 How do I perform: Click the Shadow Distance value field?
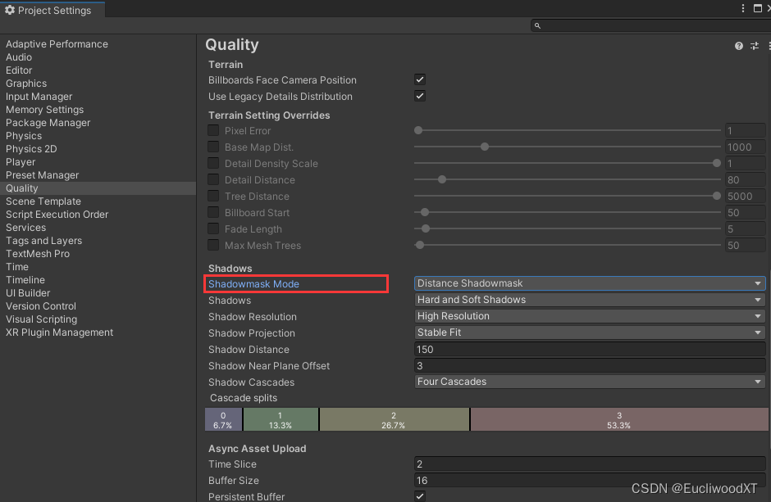590,349
